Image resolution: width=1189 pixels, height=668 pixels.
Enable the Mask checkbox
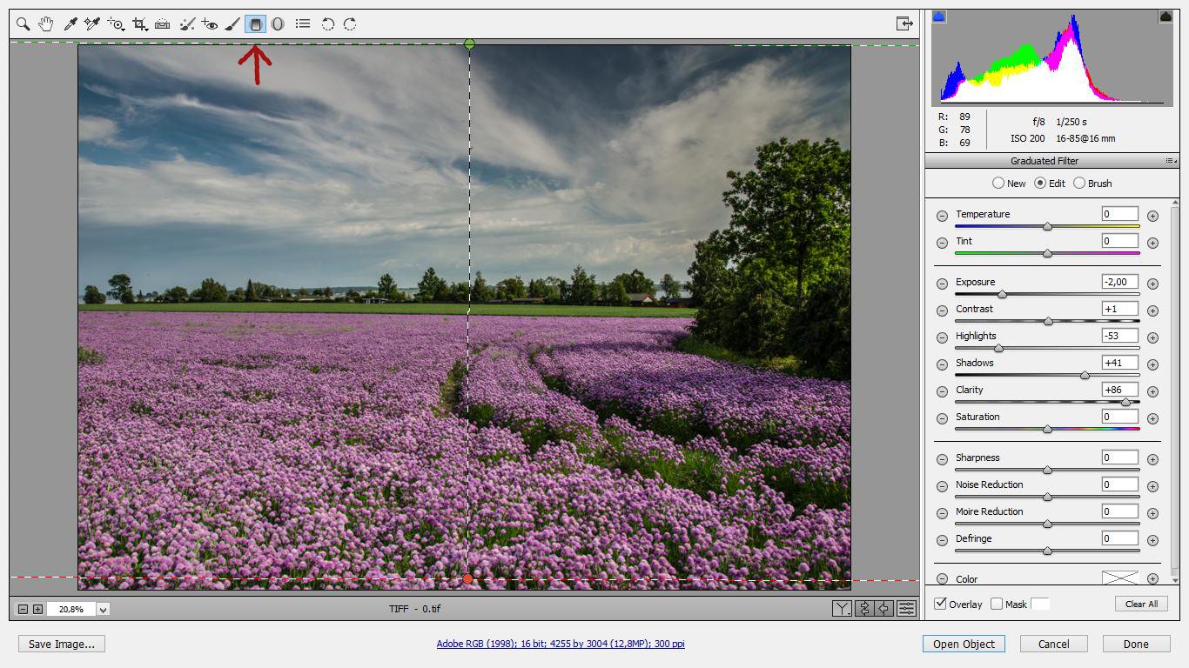point(997,604)
